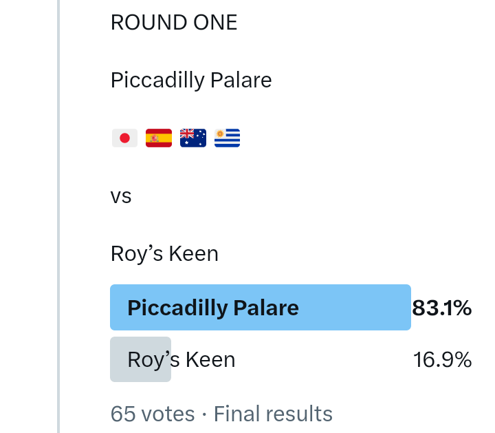
Task: Click left edge of gray poll bar
Action: (114, 359)
